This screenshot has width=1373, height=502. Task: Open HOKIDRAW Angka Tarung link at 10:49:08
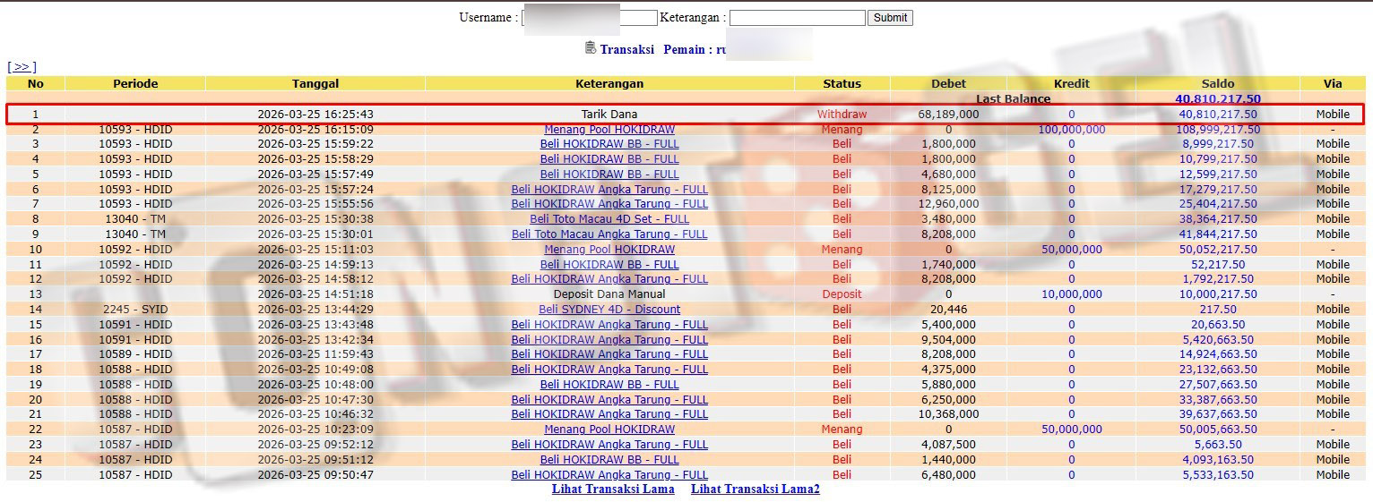pos(609,370)
